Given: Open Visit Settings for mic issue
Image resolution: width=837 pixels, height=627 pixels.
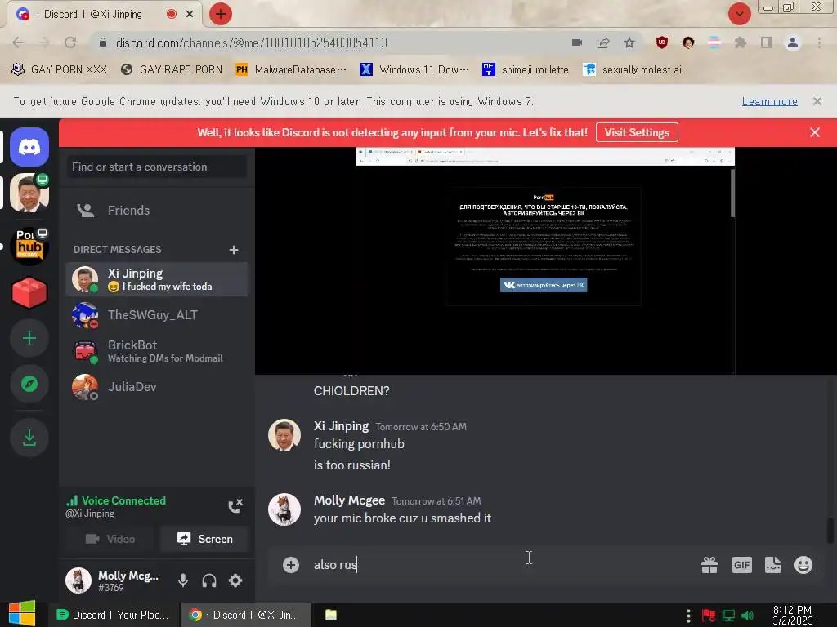Looking at the screenshot, I should pyautogui.click(x=637, y=132).
